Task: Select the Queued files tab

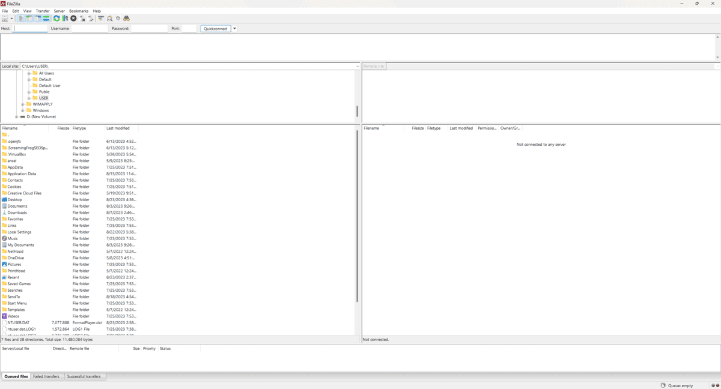Action: (x=16, y=376)
